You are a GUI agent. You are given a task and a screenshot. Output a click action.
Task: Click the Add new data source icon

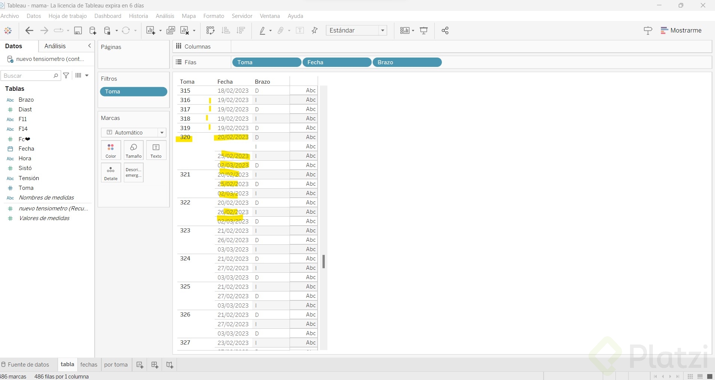[x=93, y=31]
